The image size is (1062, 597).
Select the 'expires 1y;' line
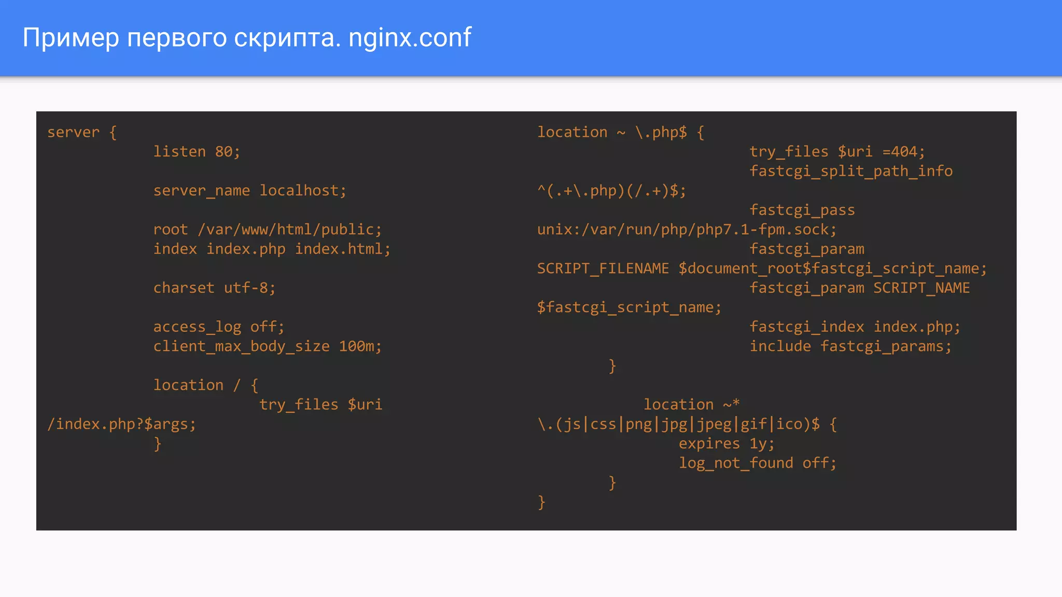[x=727, y=444]
